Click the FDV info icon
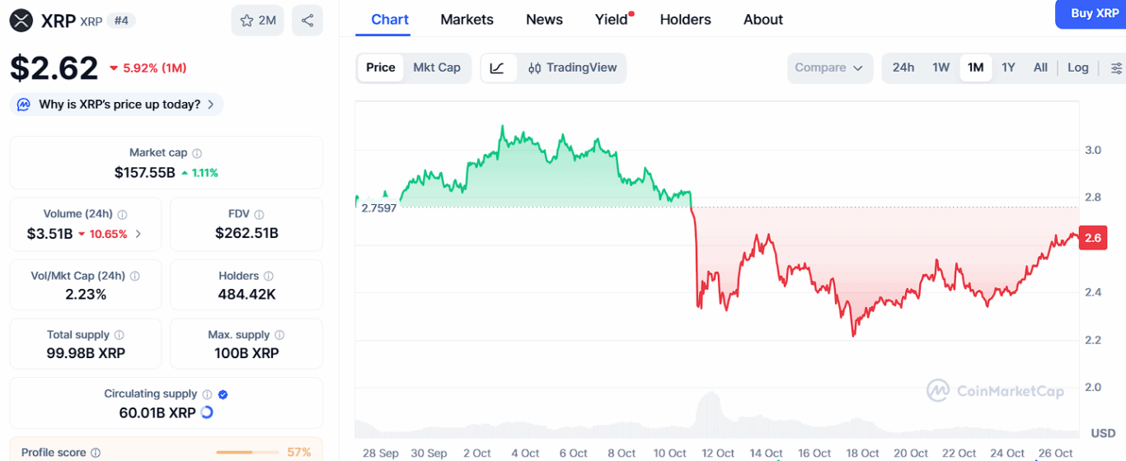This screenshot has width=1126, height=461. [x=259, y=214]
